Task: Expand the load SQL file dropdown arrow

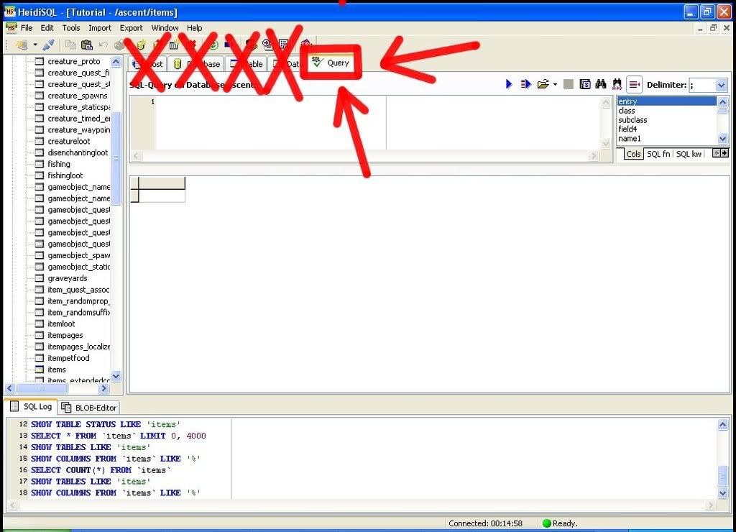Action: tap(556, 85)
